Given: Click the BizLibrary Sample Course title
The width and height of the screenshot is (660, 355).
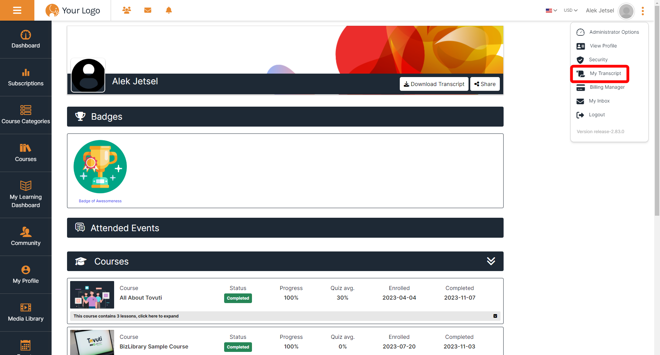Looking at the screenshot, I should [x=154, y=346].
